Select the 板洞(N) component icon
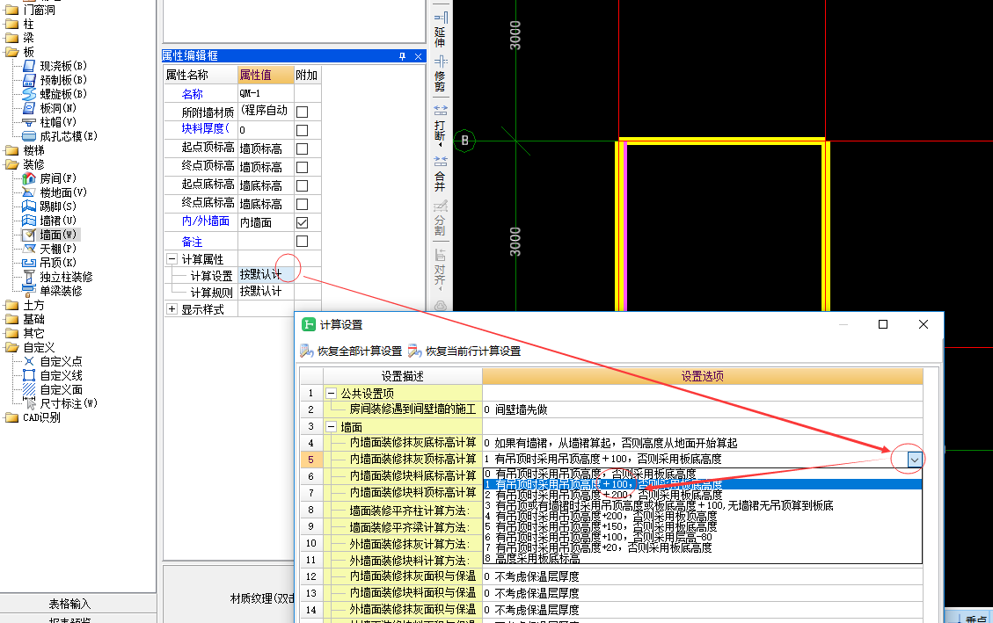The width and height of the screenshot is (993, 623). pyautogui.click(x=29, y=108)
